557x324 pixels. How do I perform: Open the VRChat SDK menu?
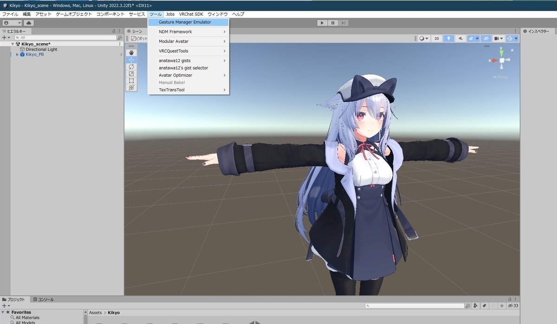(191, 14)
